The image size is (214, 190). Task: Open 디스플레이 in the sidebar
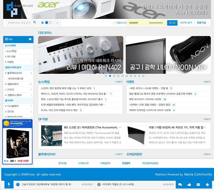tap(18, 106)
